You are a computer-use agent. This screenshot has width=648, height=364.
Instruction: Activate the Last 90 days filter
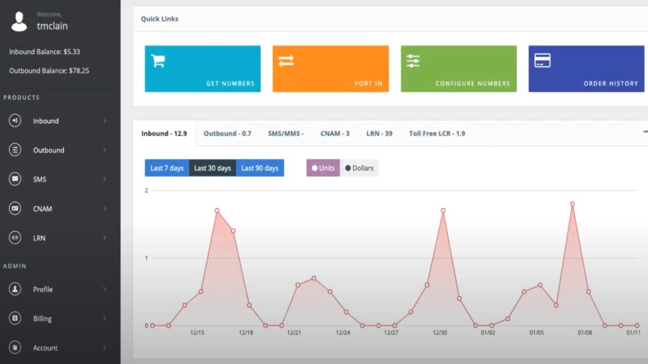tap(259, 167)
